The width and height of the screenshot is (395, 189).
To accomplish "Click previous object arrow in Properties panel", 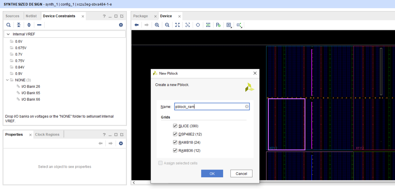I will click(100, 143).
